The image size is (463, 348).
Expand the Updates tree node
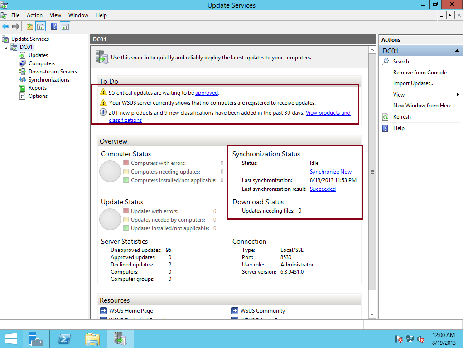coord(14,55)
